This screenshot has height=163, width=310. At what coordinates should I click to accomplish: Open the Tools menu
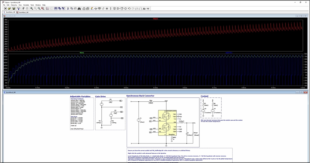tap(32, 5)
